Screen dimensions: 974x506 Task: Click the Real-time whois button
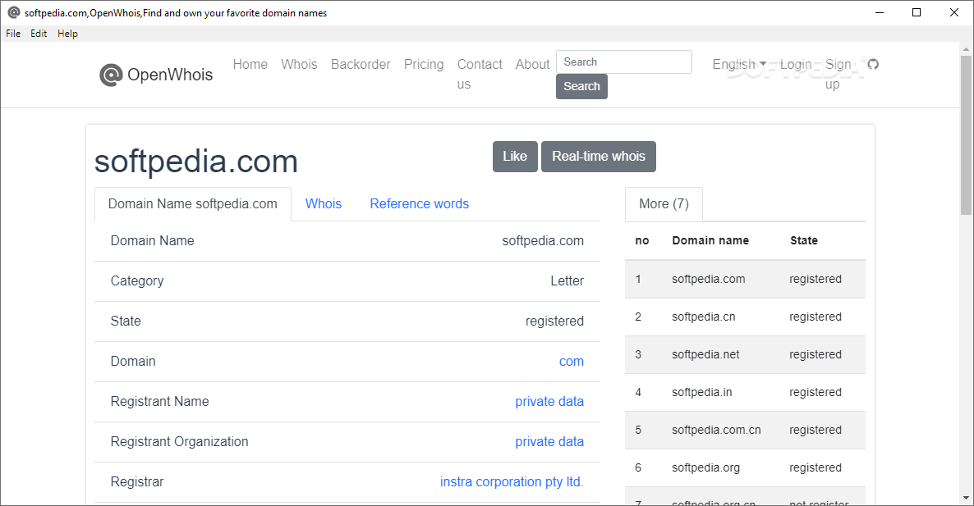coord(598,157)
